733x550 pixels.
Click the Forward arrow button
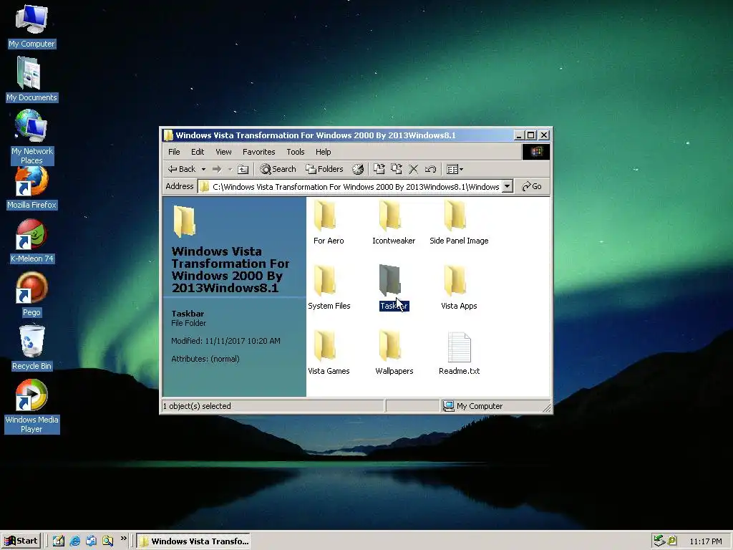point(216,169)
